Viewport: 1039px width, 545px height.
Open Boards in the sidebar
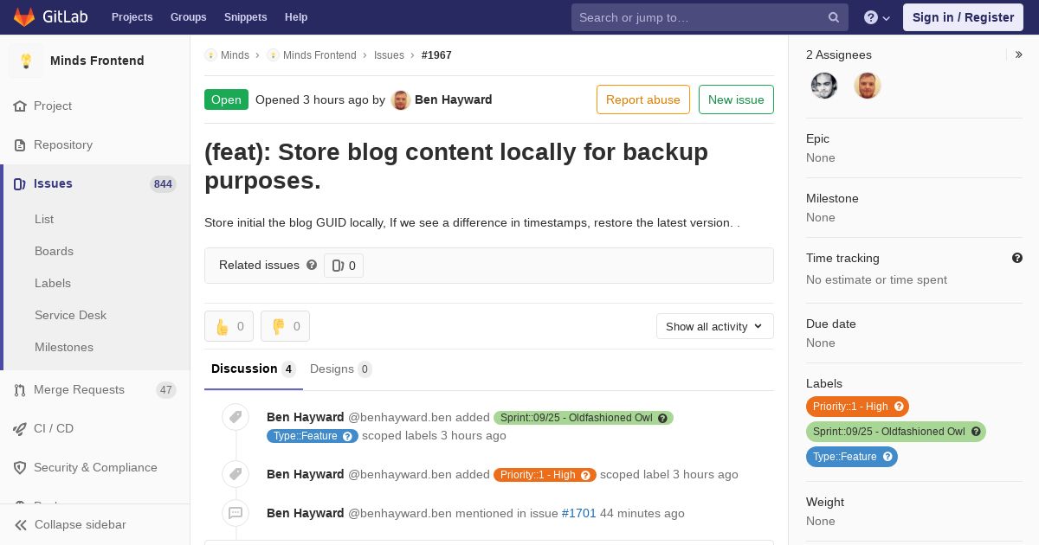point(54,251)
